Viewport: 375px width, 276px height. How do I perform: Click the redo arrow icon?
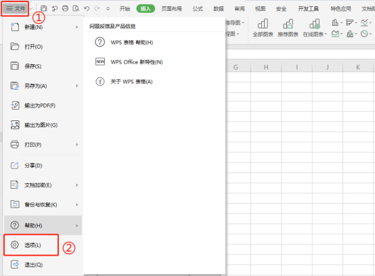[x=97, y=9]
